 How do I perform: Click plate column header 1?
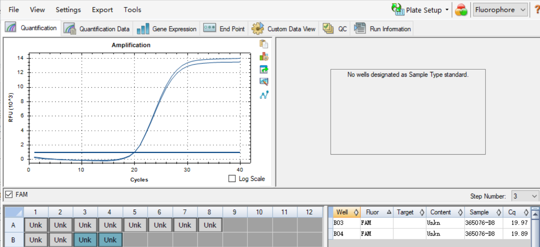click(x=35, y=212)
